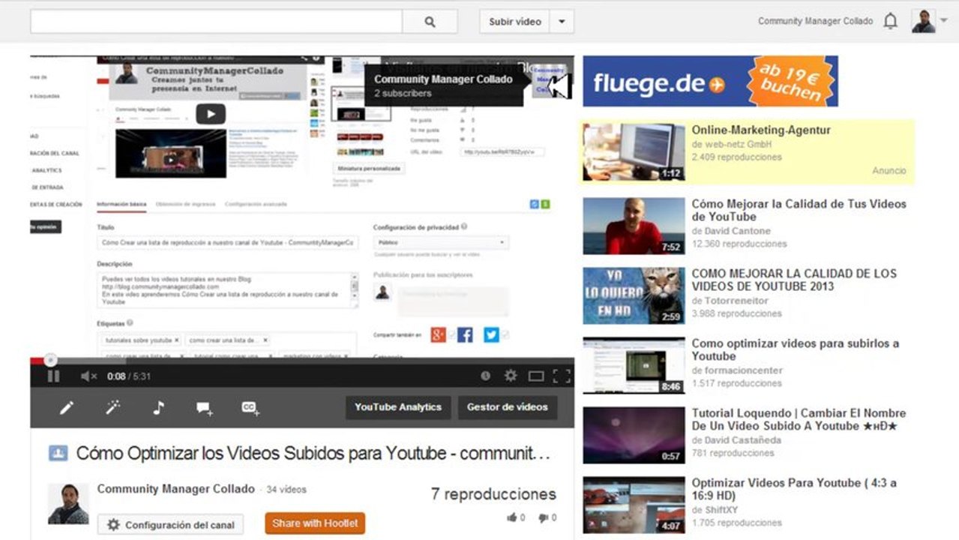The height and width of the screenshot is (540, 959).
Task: Open the player settings gear
Action: [511, 376]
